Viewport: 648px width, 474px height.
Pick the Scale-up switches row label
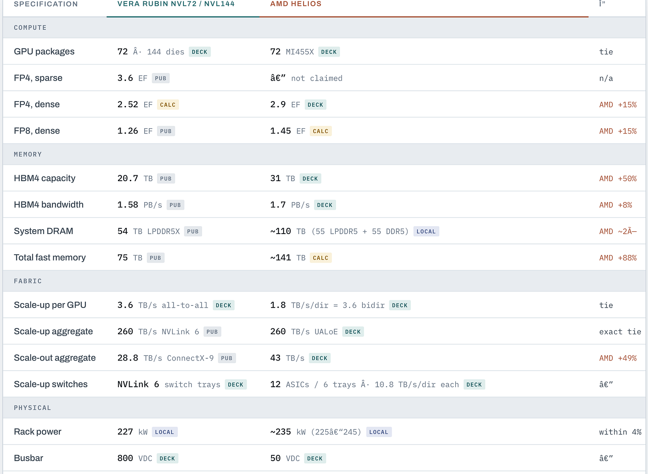pyautogui.click(x=51, y=384)
